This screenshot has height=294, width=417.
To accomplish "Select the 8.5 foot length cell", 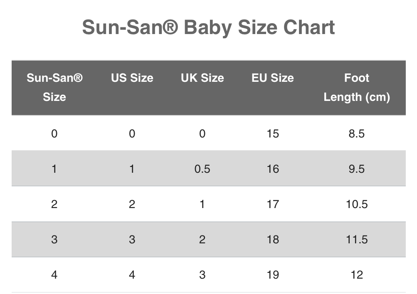I will click(357, 134).
